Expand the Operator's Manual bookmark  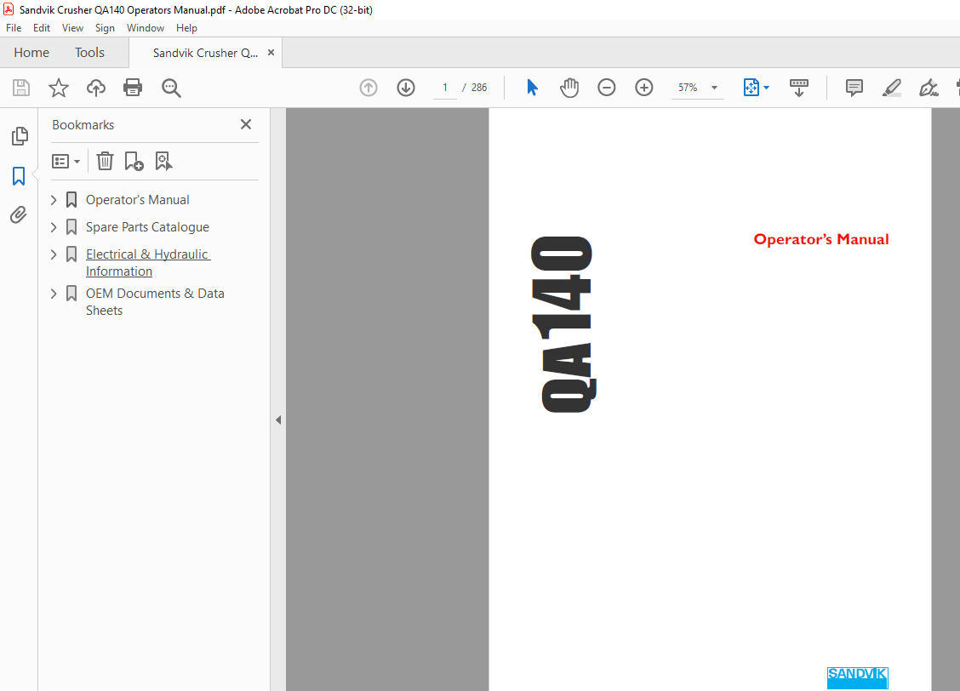point(53,199)
